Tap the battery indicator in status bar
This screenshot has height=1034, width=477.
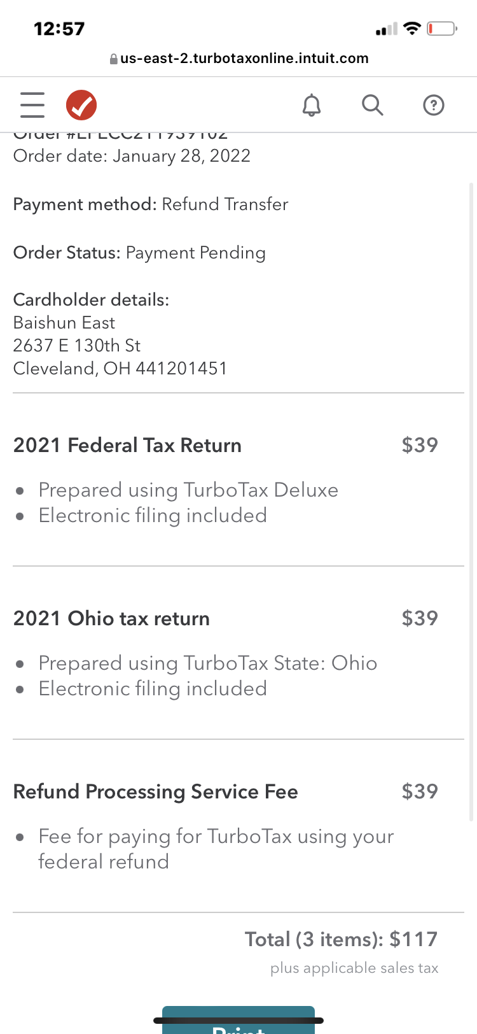[x=441, y=29]
